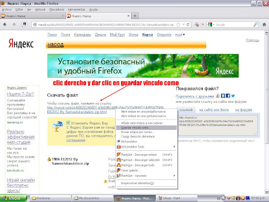Image resolution: width=269 pixels, height=202 pixels.
Task: Choose Inspeccionar elemento in context menu
Action: [x=146, y=183]
